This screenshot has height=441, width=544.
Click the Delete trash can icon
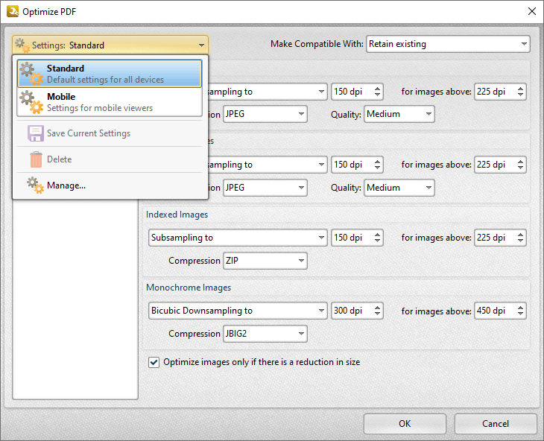coord(36,159)
